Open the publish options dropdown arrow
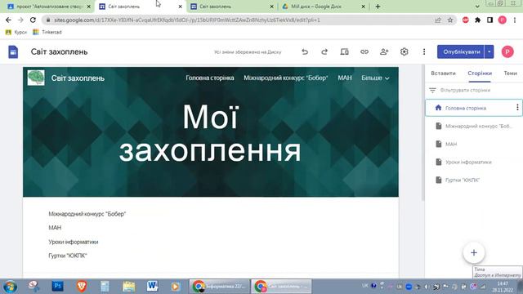Image resolution: width=523 pixels, height=294 pixels. (x=489, y=52)
